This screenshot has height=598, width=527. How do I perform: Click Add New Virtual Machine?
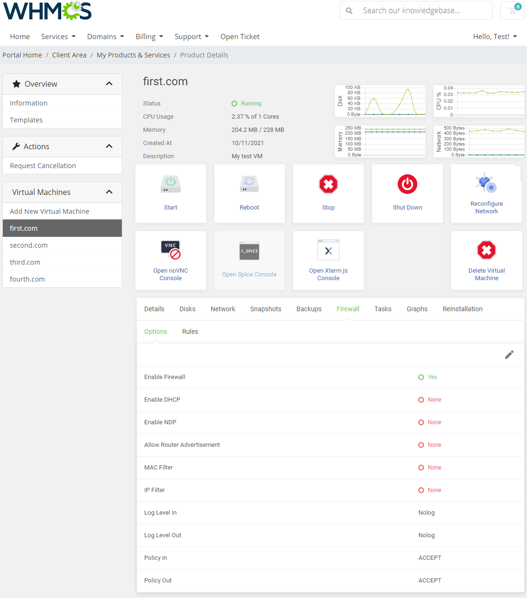pos(62,211)
